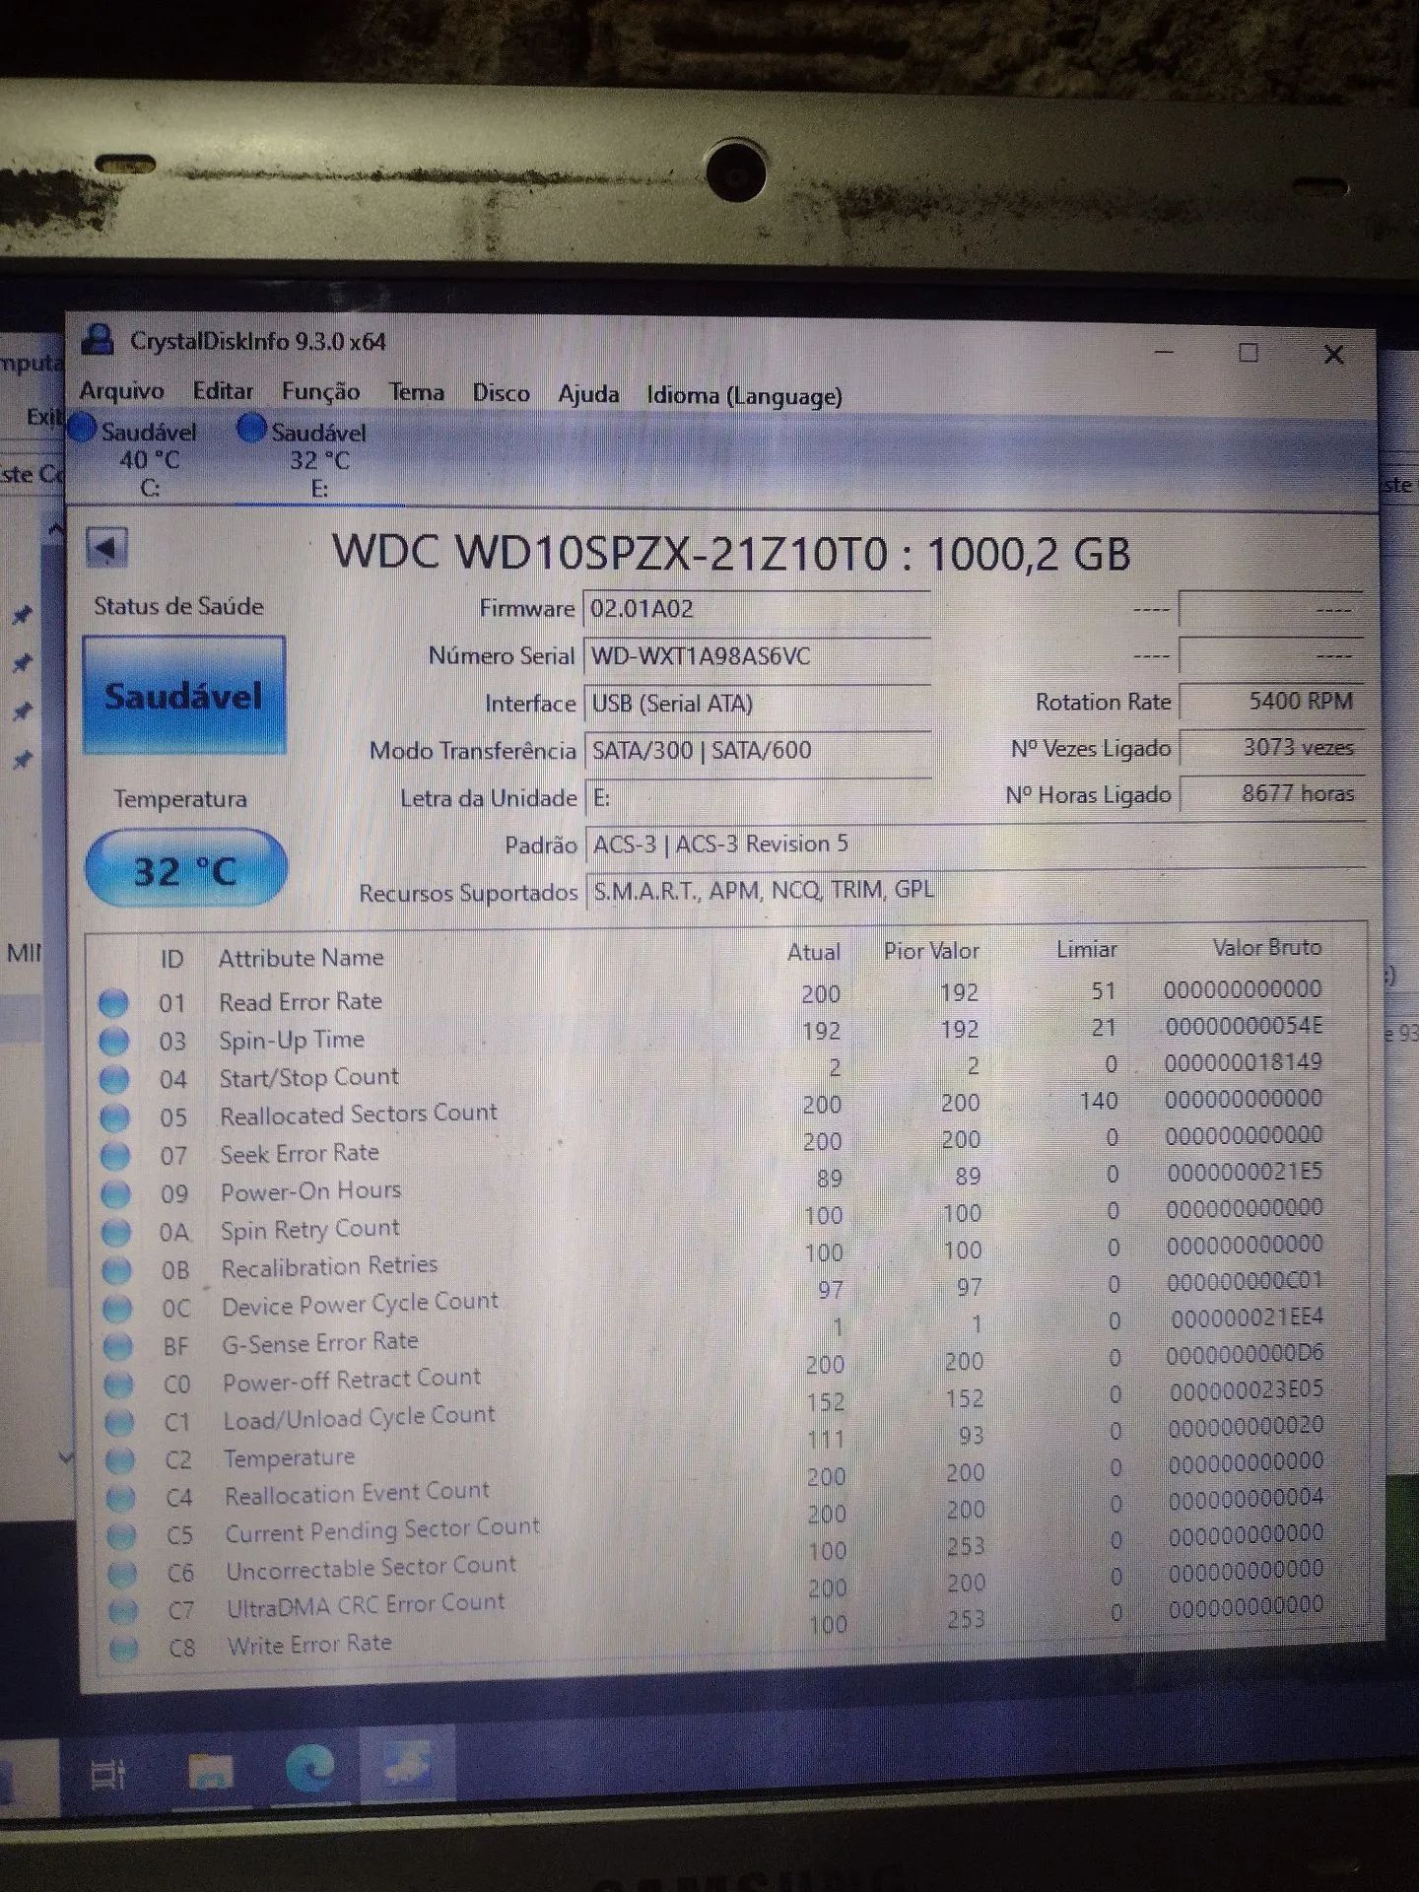The image size is (1419, 1892).
Task: Click the Firmware field 02.01A02
Action: tap(757, 609)
